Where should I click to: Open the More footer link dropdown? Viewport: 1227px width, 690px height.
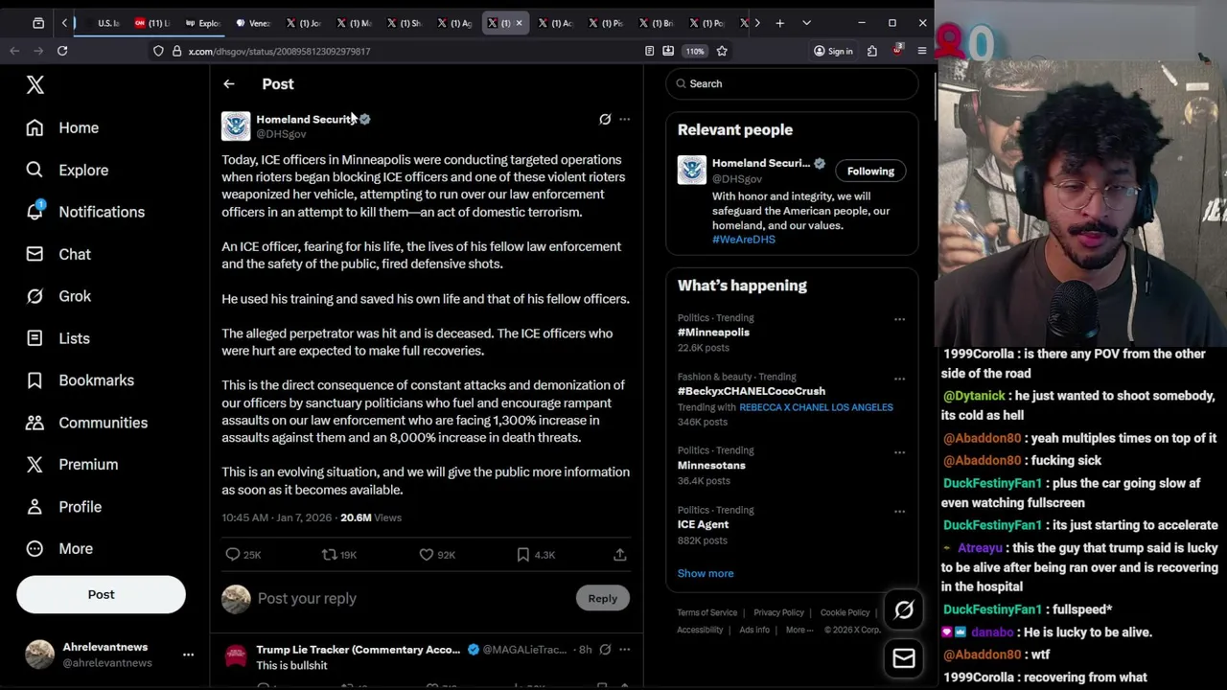[x=799, y=630]
